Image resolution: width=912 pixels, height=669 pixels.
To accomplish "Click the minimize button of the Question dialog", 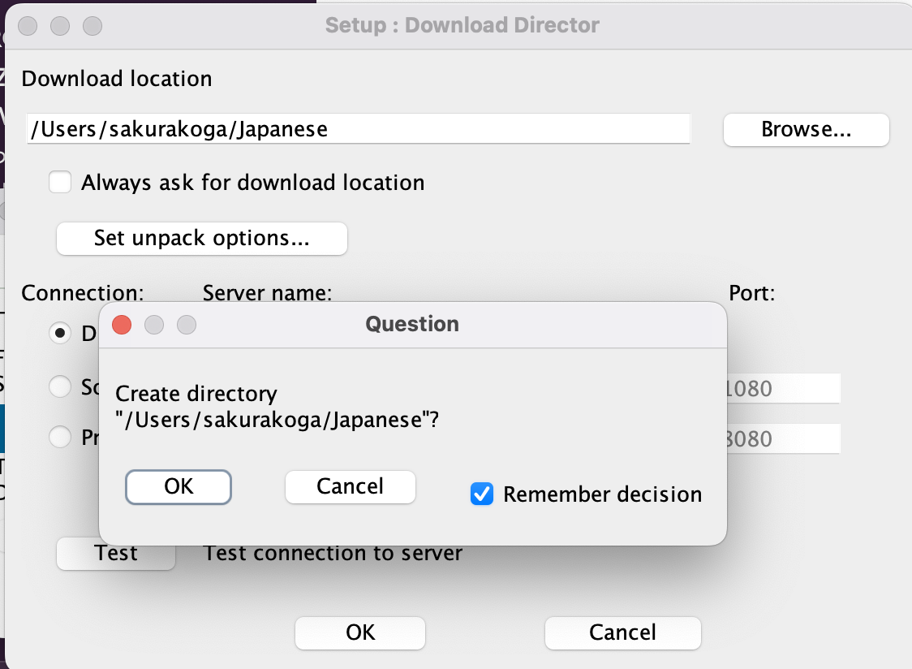I will click(x=154, y=325).
